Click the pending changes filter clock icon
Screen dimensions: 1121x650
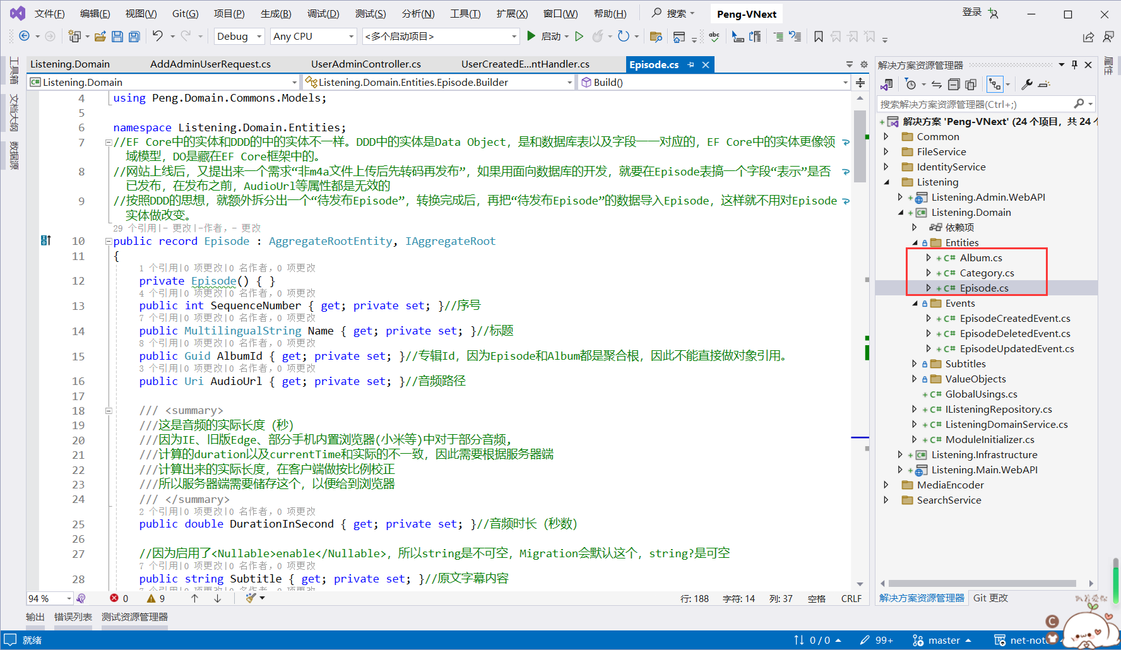[x=910, y=84]
